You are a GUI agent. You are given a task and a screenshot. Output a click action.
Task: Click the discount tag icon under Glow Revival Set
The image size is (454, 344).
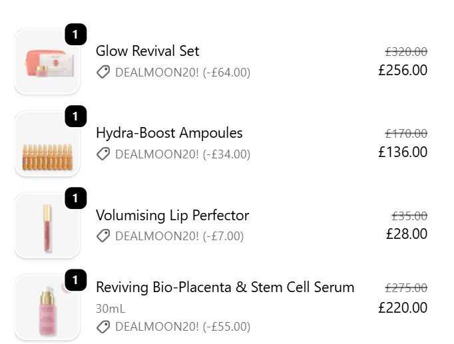tap(103, 73)
